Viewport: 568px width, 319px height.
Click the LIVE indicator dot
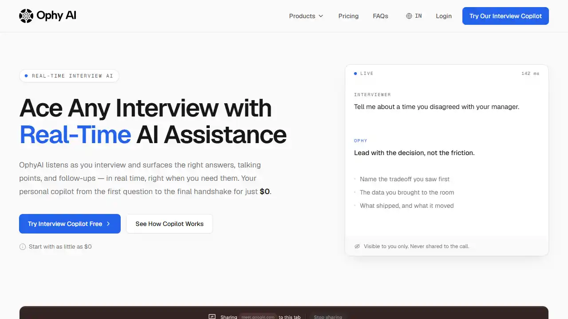[x=355, y=74]
